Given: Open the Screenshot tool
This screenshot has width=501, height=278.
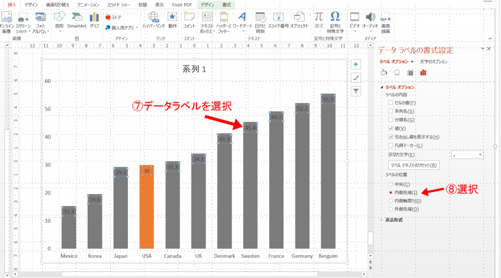Looking at the screenshot, I should pos(23,22).
